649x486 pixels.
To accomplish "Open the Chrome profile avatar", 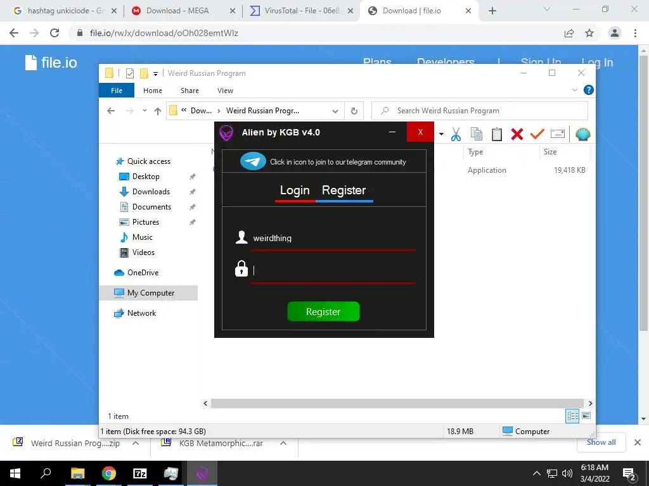I will tap(615, 33).
